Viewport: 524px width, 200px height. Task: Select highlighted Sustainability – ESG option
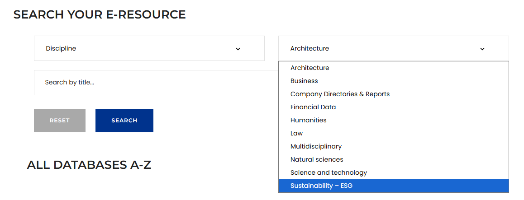[x=321, y=186]
